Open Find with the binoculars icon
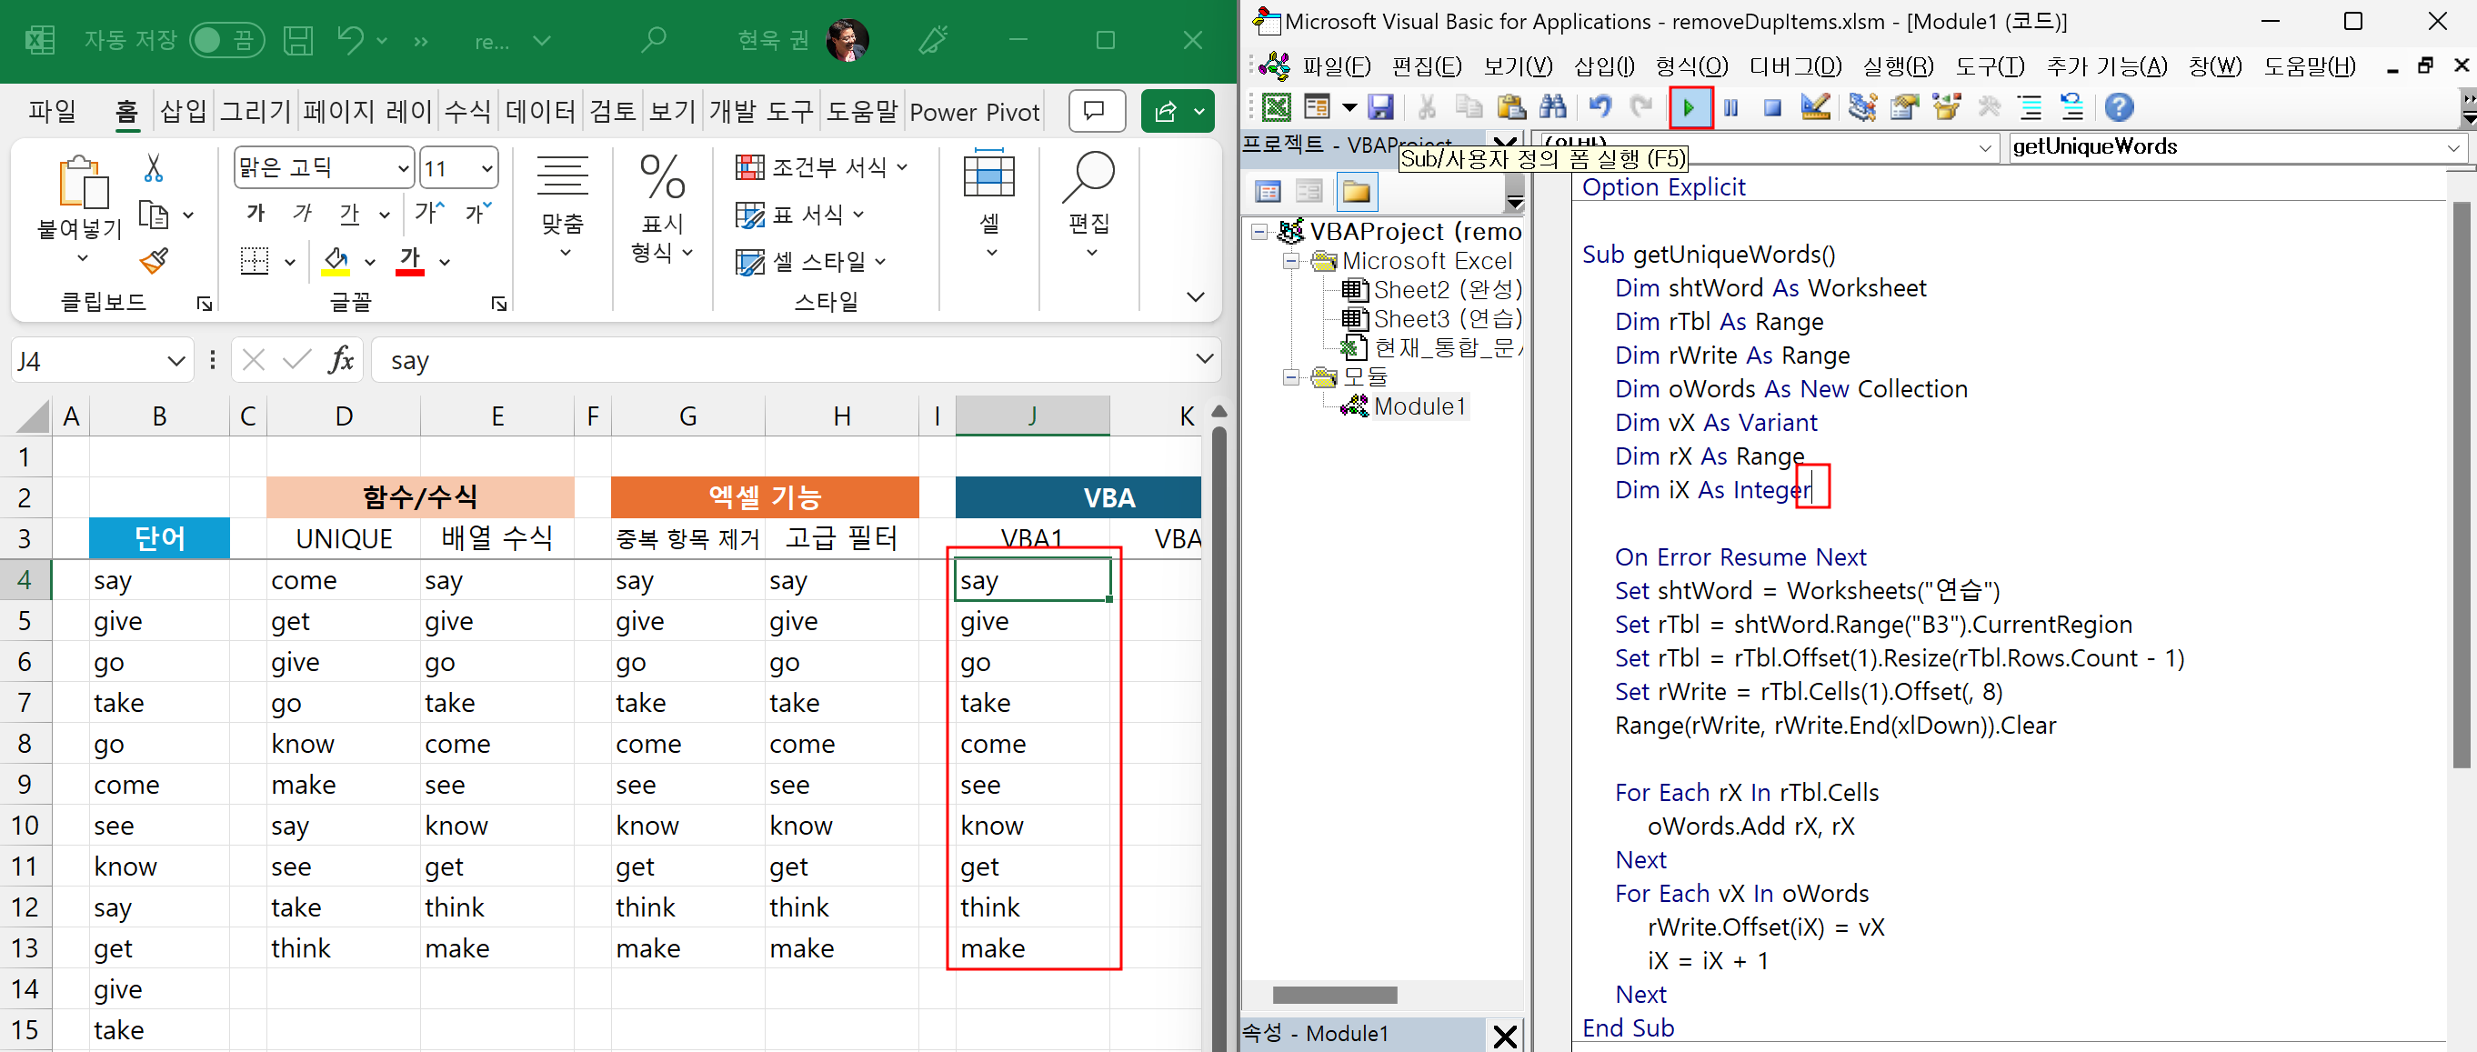Image resolution: width=2477 pixels, height=1052 pixels. click(1553, 107)
